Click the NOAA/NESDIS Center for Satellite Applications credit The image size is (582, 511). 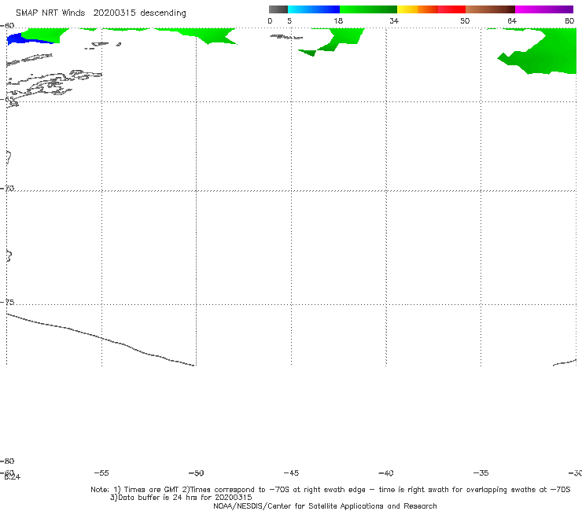pyautogui.click(x=325, y=506)
